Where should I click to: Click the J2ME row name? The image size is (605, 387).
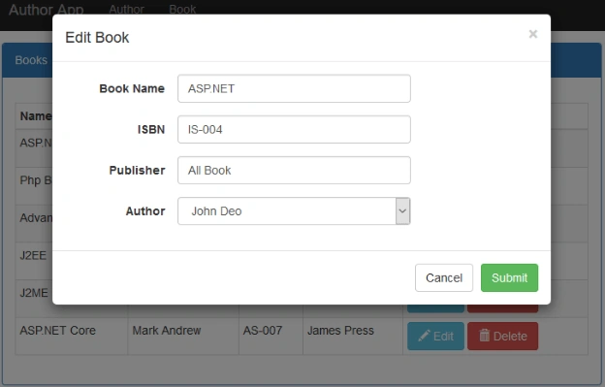[x=34, y=293]
